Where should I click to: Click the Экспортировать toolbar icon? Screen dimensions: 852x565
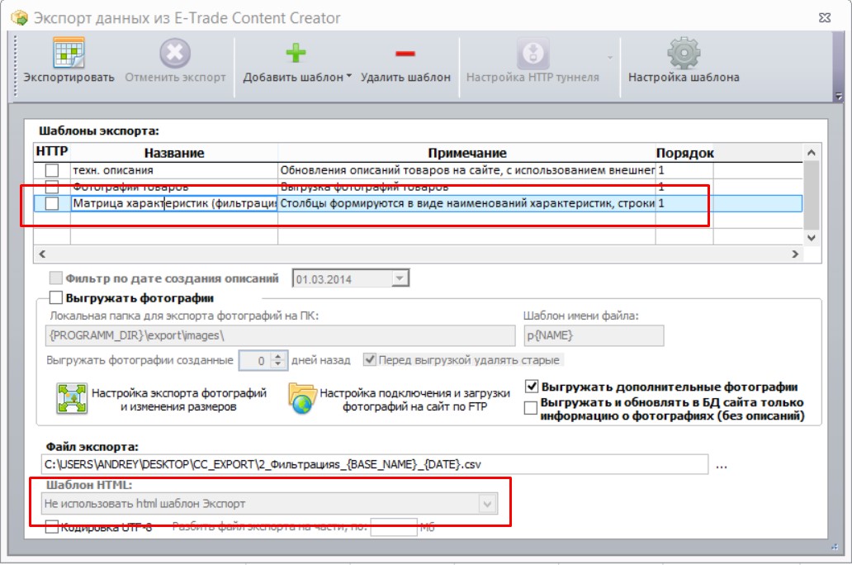pyautogui.click(x=69, y=54)
